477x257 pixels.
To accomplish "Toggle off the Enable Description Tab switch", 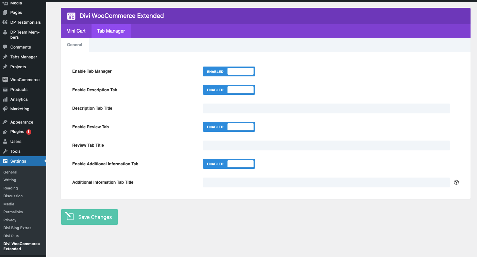I will click(229, 90).
